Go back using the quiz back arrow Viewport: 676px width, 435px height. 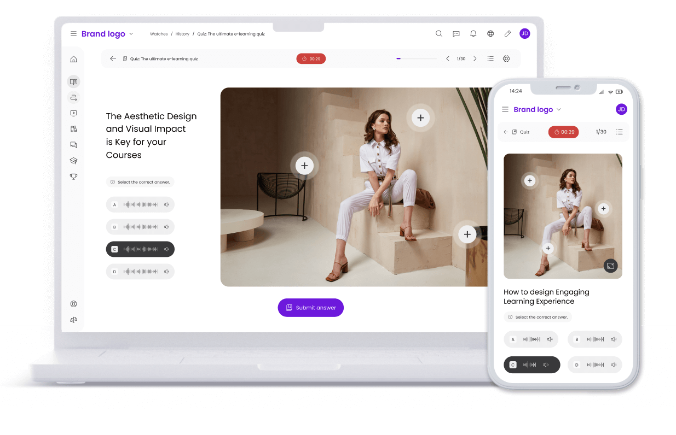point(113,58)
